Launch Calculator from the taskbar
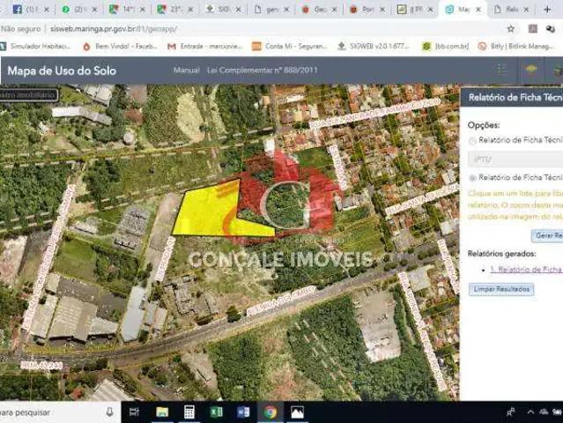This screenshot has width=563, height=423. click(x=189, y=412)
